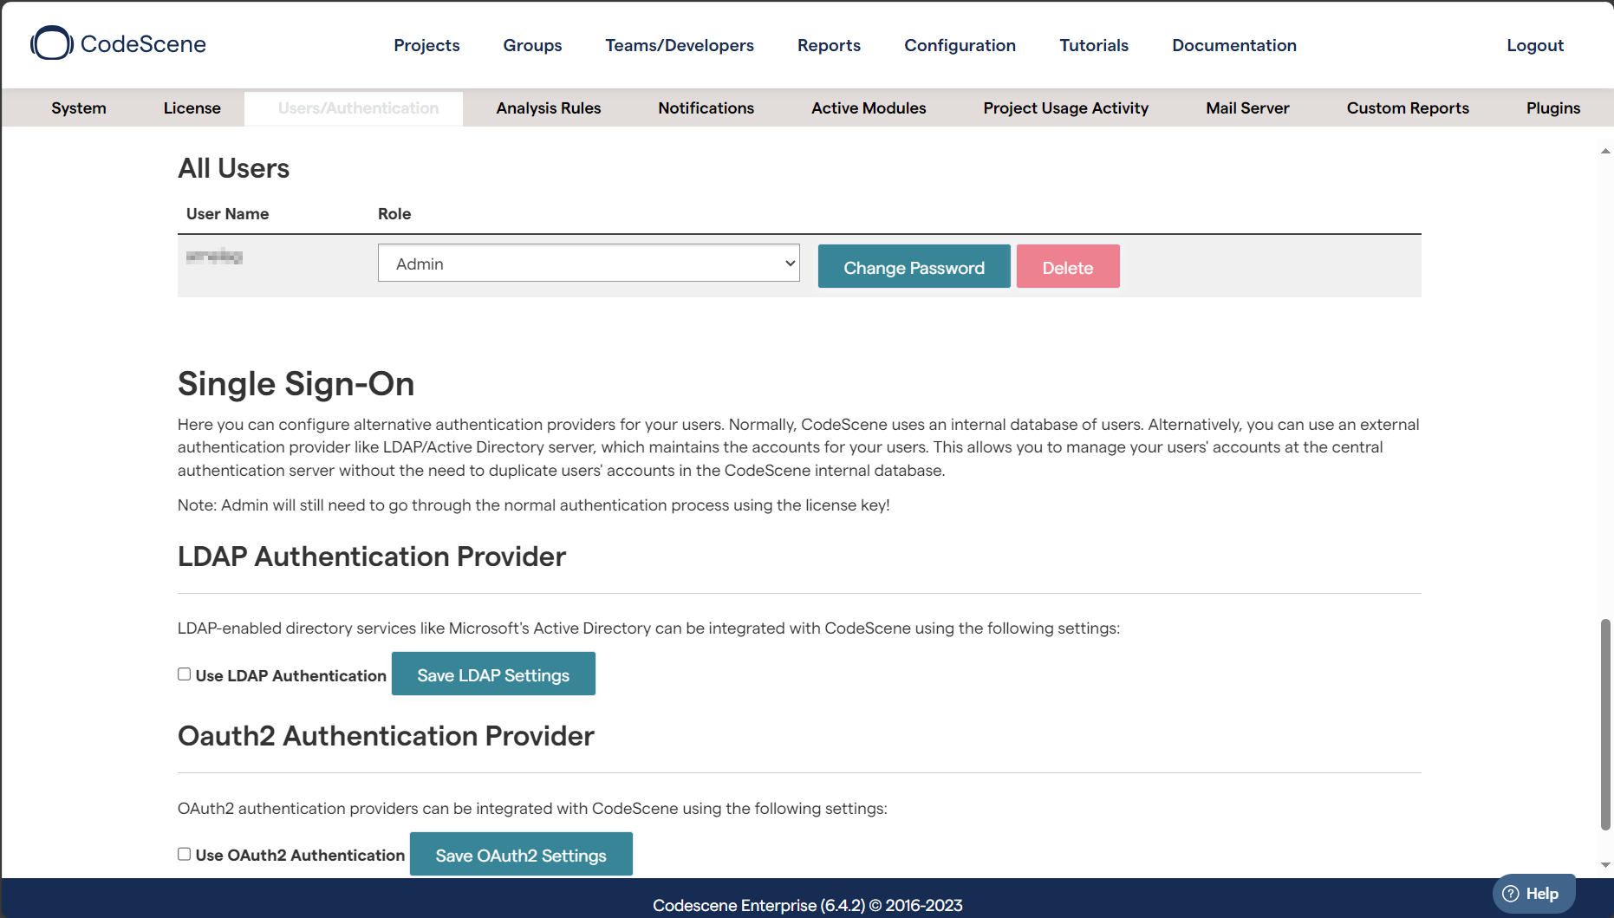Click the scrollbar up arrow
The image size is (1614, 918).
click(x=1605, y=151)
